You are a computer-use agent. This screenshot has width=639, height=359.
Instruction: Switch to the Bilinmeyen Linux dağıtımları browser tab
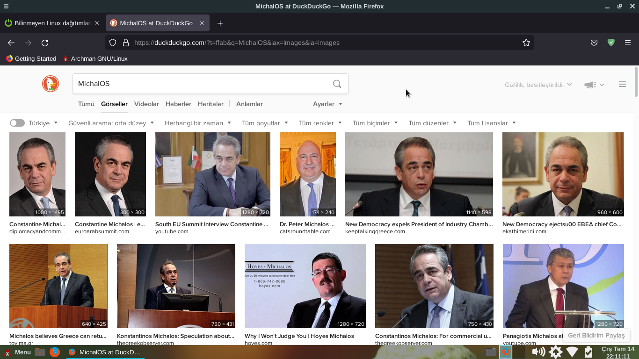pyautogui.click(x=52, y=23)
